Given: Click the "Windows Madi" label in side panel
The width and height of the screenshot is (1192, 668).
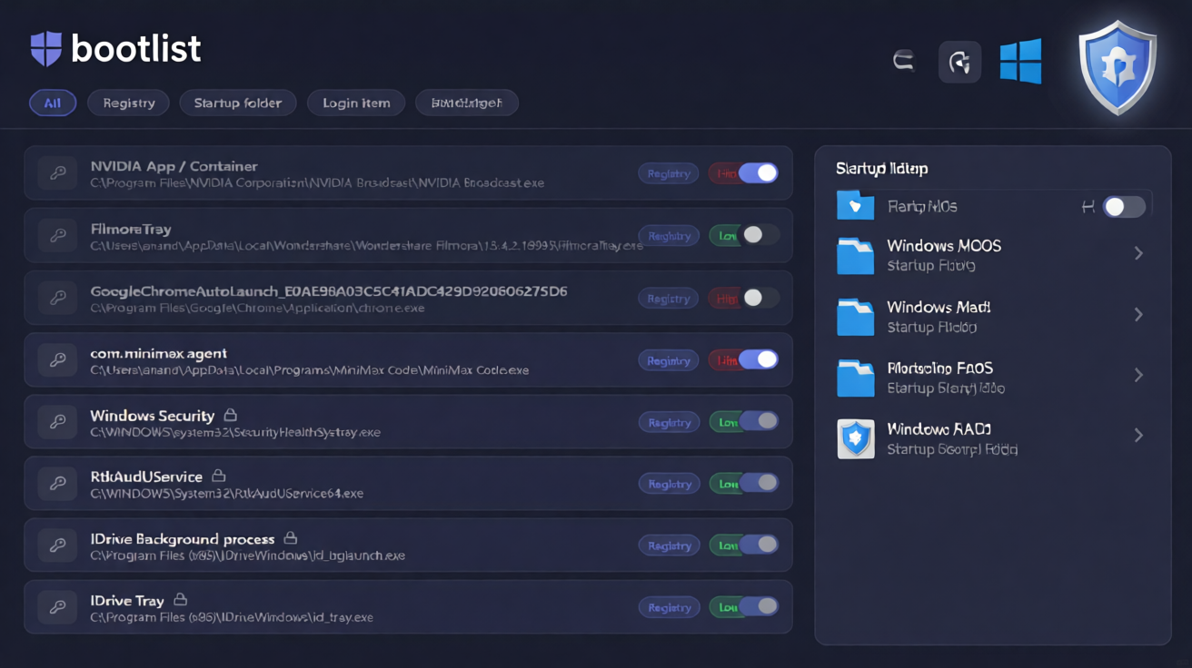Looking at the screenshot, I should (939, 307).
